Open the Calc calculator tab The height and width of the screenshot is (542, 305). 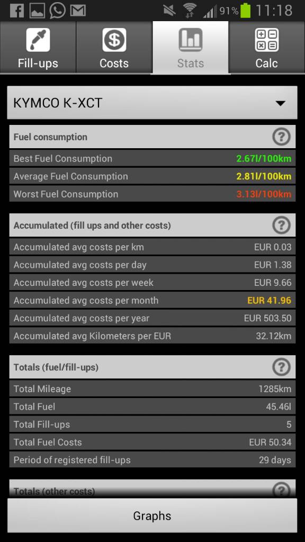pyautogui.click(x=267, y=47)
